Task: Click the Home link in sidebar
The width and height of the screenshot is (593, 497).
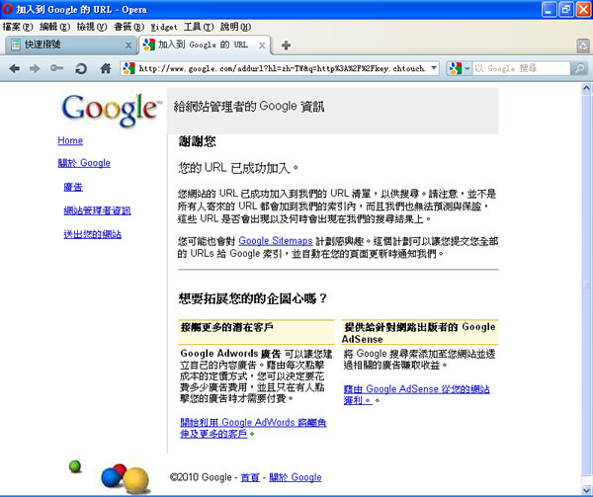Action: coord(70,140)
